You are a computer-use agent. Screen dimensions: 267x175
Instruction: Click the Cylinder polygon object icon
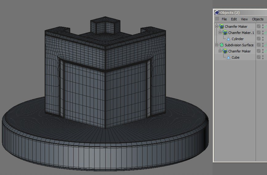(228, 39)
